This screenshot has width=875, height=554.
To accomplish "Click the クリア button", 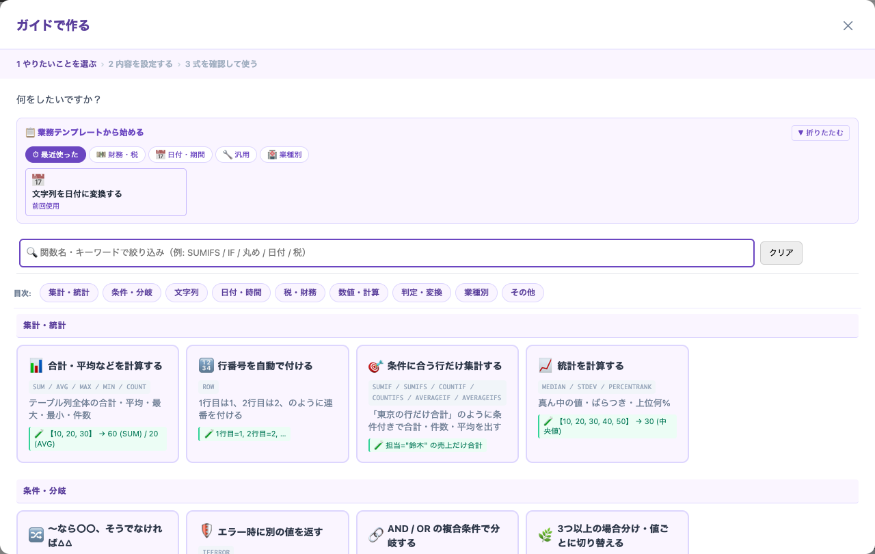I will 781,252.
